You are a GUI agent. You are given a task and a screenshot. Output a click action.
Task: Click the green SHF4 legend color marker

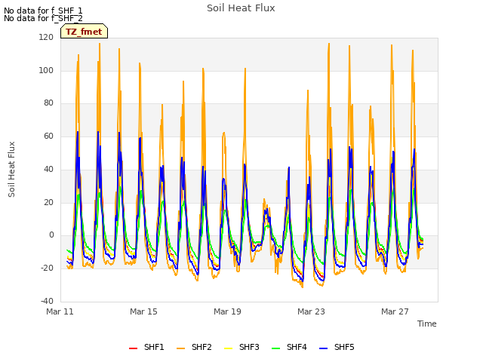tap(276, 348)
